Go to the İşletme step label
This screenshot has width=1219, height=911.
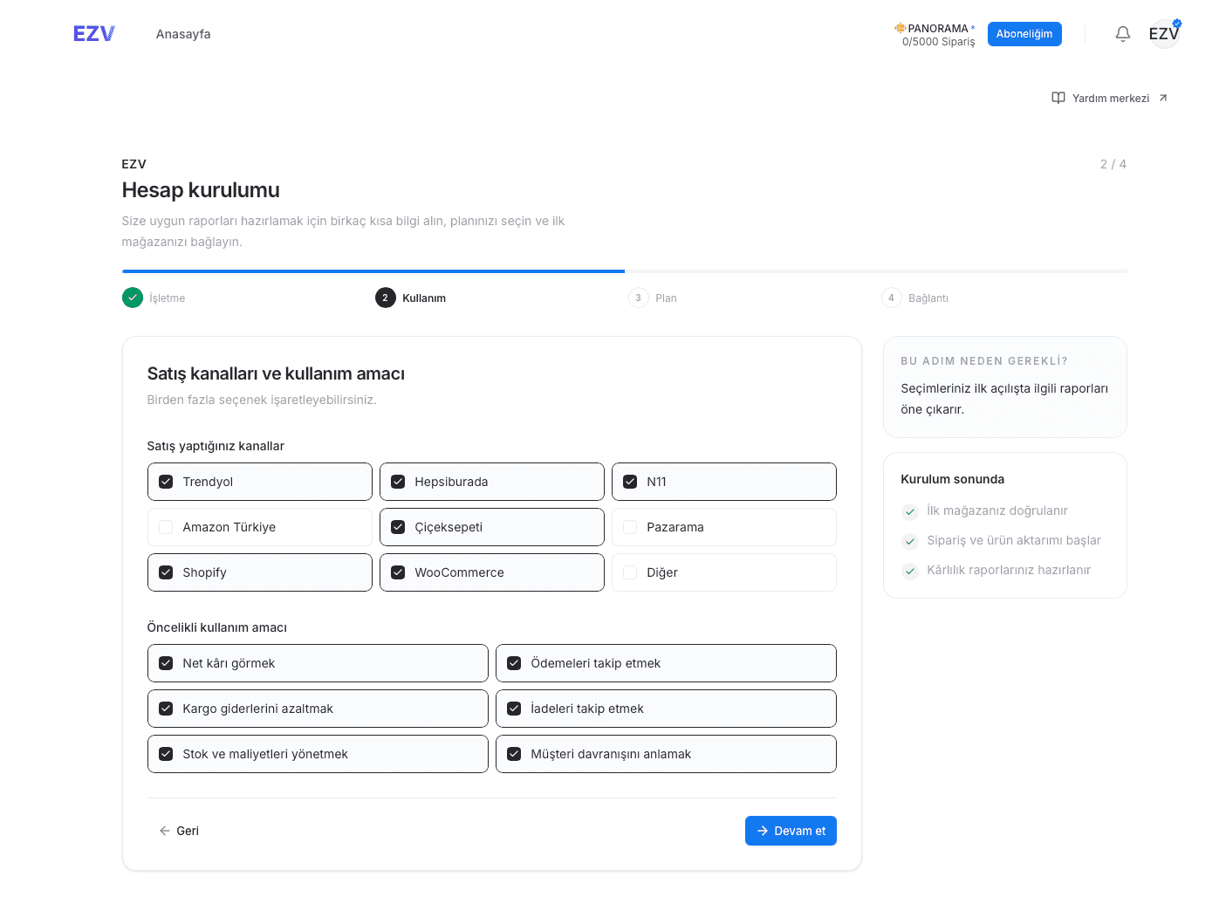pyautogui.click(x=168, y=298)
